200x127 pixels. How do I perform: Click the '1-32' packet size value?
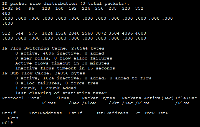click(7, 9)
